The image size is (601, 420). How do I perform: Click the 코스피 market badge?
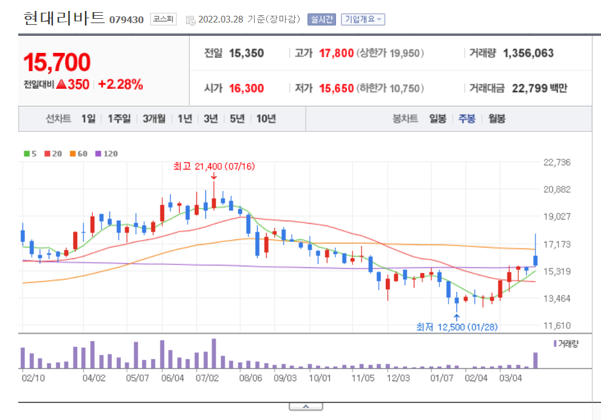pyautogui.click(x=163, y=19)
